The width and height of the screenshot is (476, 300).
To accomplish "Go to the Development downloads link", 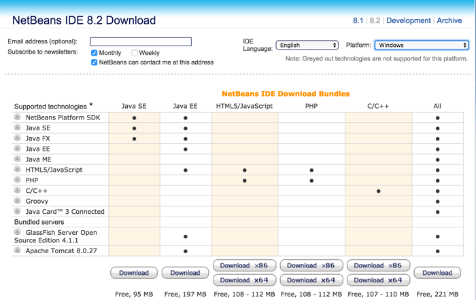I will [408, 20].
